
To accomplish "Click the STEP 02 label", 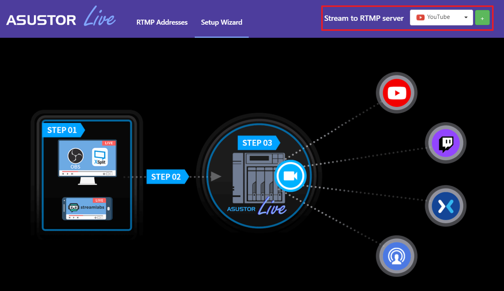I will pos(167,177).
